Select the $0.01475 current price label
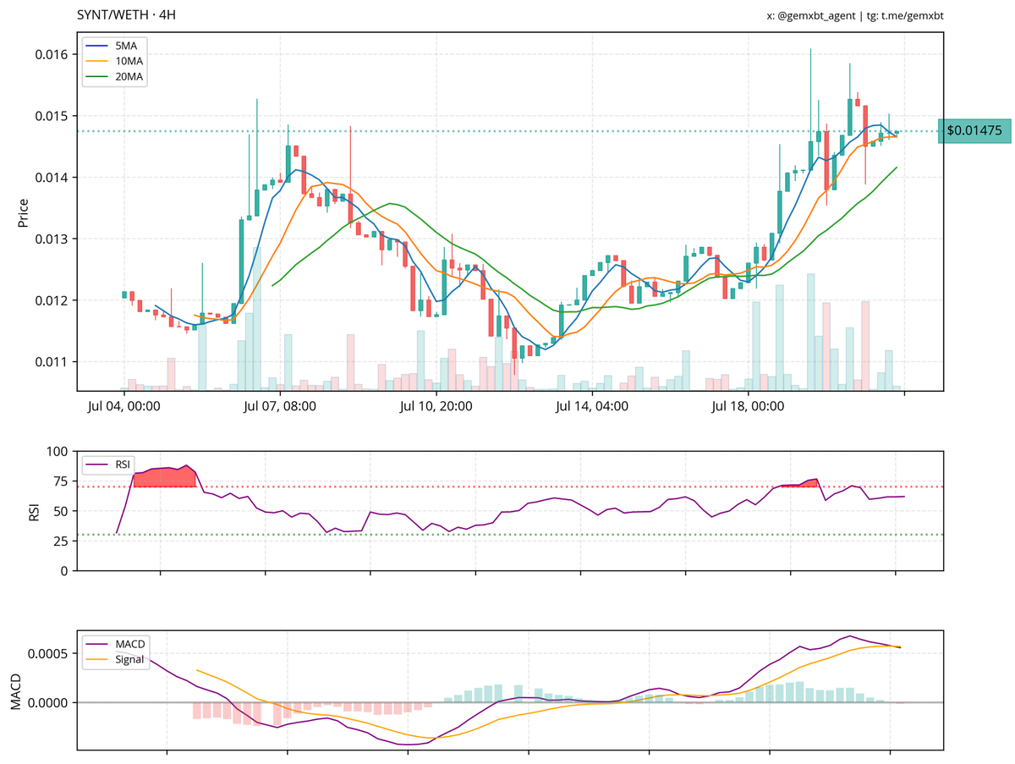The image size is (1015, 764). tap(974, 131)
